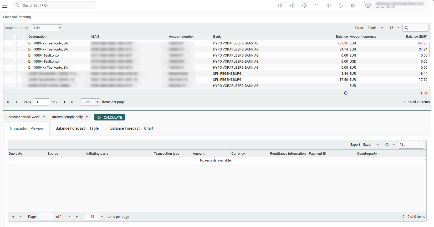This screenshot has width=434, height=227.
Task: Open the hamburger navigation menu
Action: 5,6
